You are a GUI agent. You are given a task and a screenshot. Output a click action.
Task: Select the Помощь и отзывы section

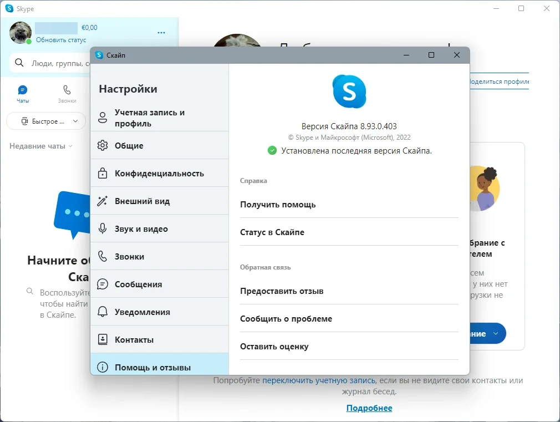(x=160, y=364)
